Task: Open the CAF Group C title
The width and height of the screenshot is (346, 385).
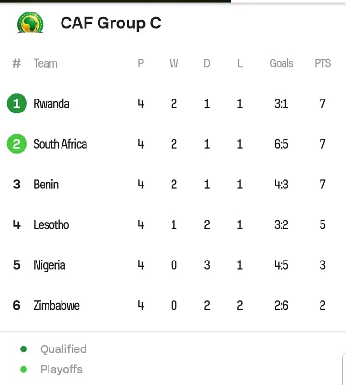Action: point(111,23)
